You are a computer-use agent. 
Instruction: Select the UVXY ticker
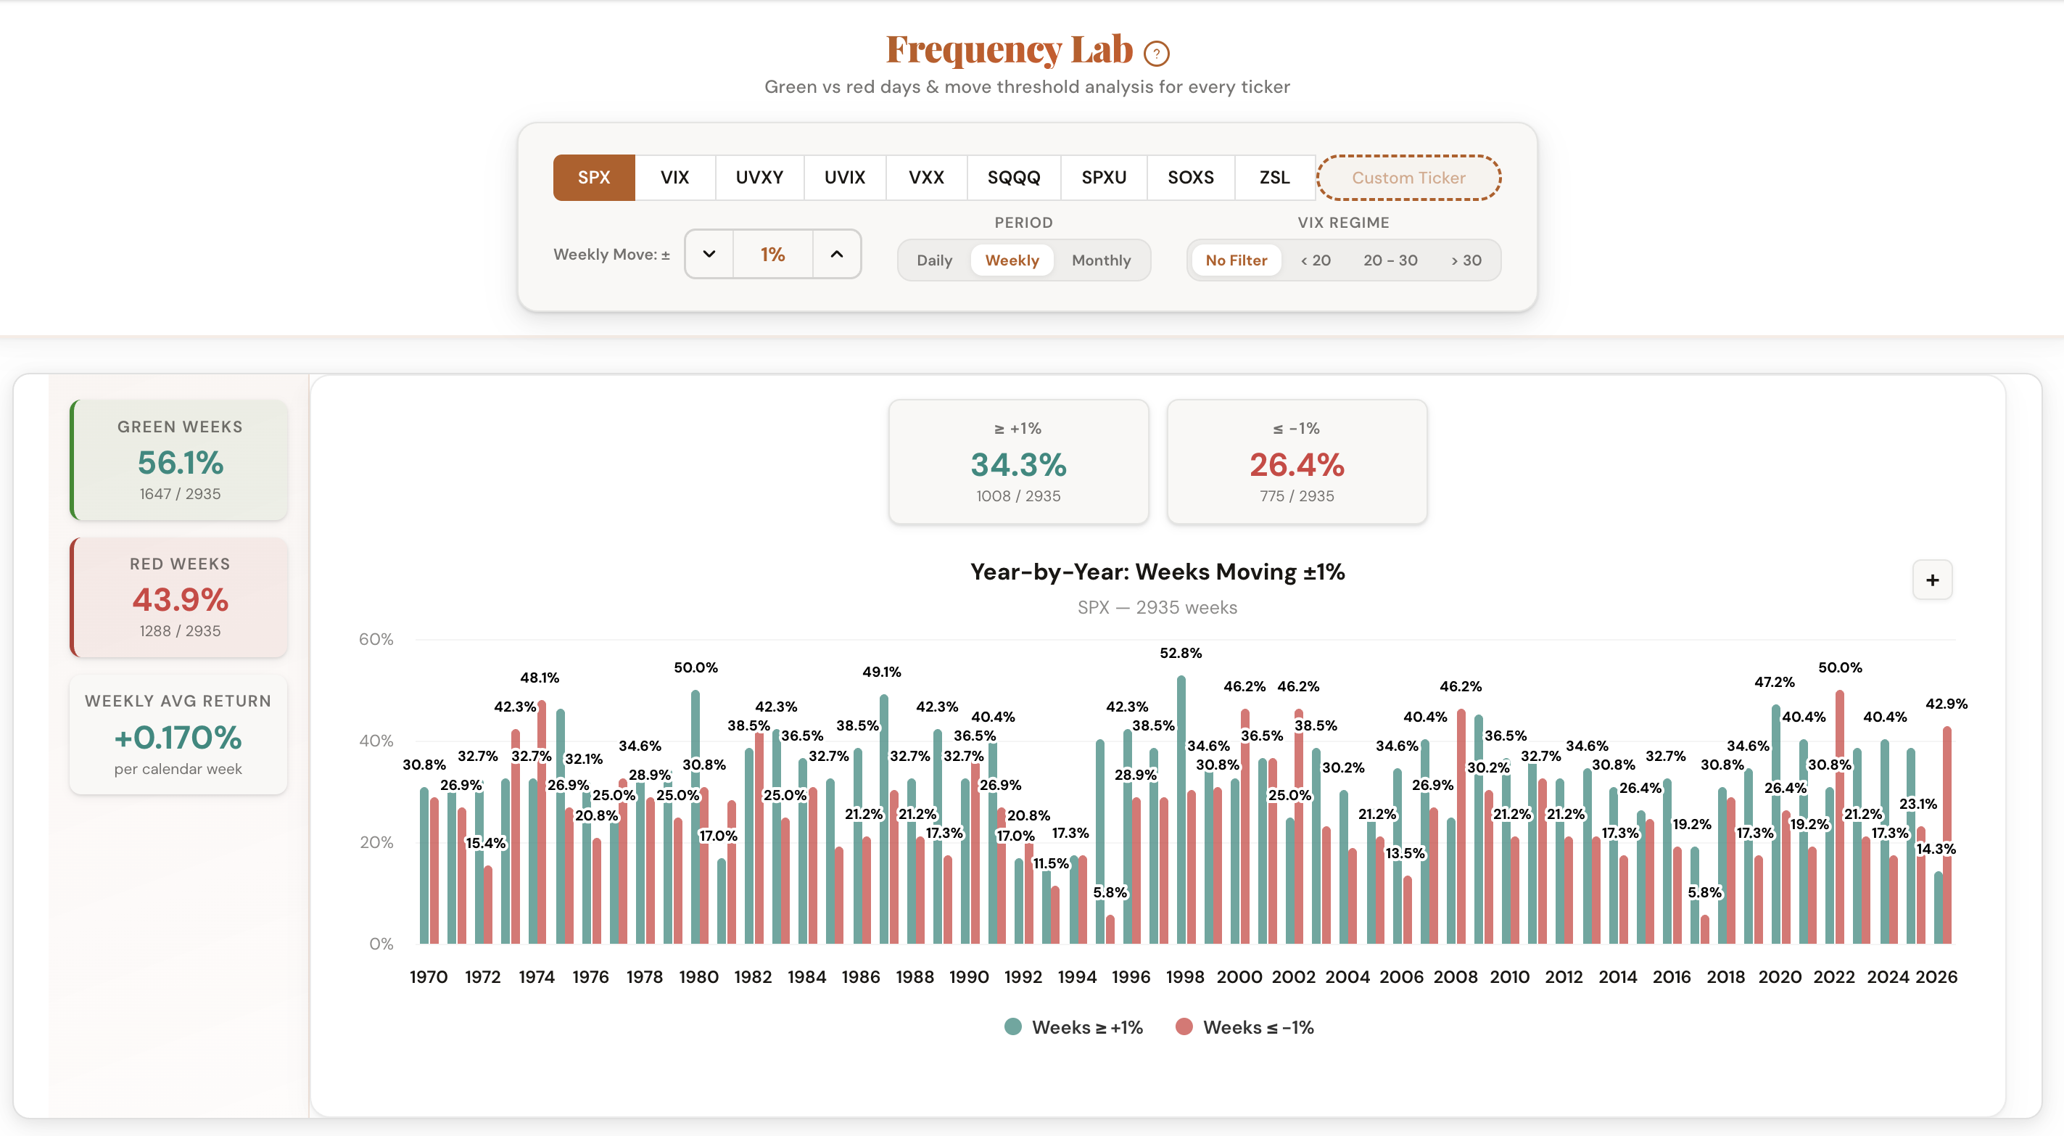[x=759, y=177]
